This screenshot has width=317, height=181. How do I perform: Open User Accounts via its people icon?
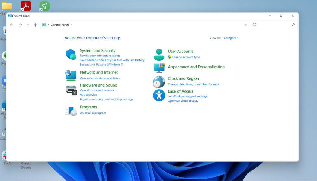tap(159, 54)
